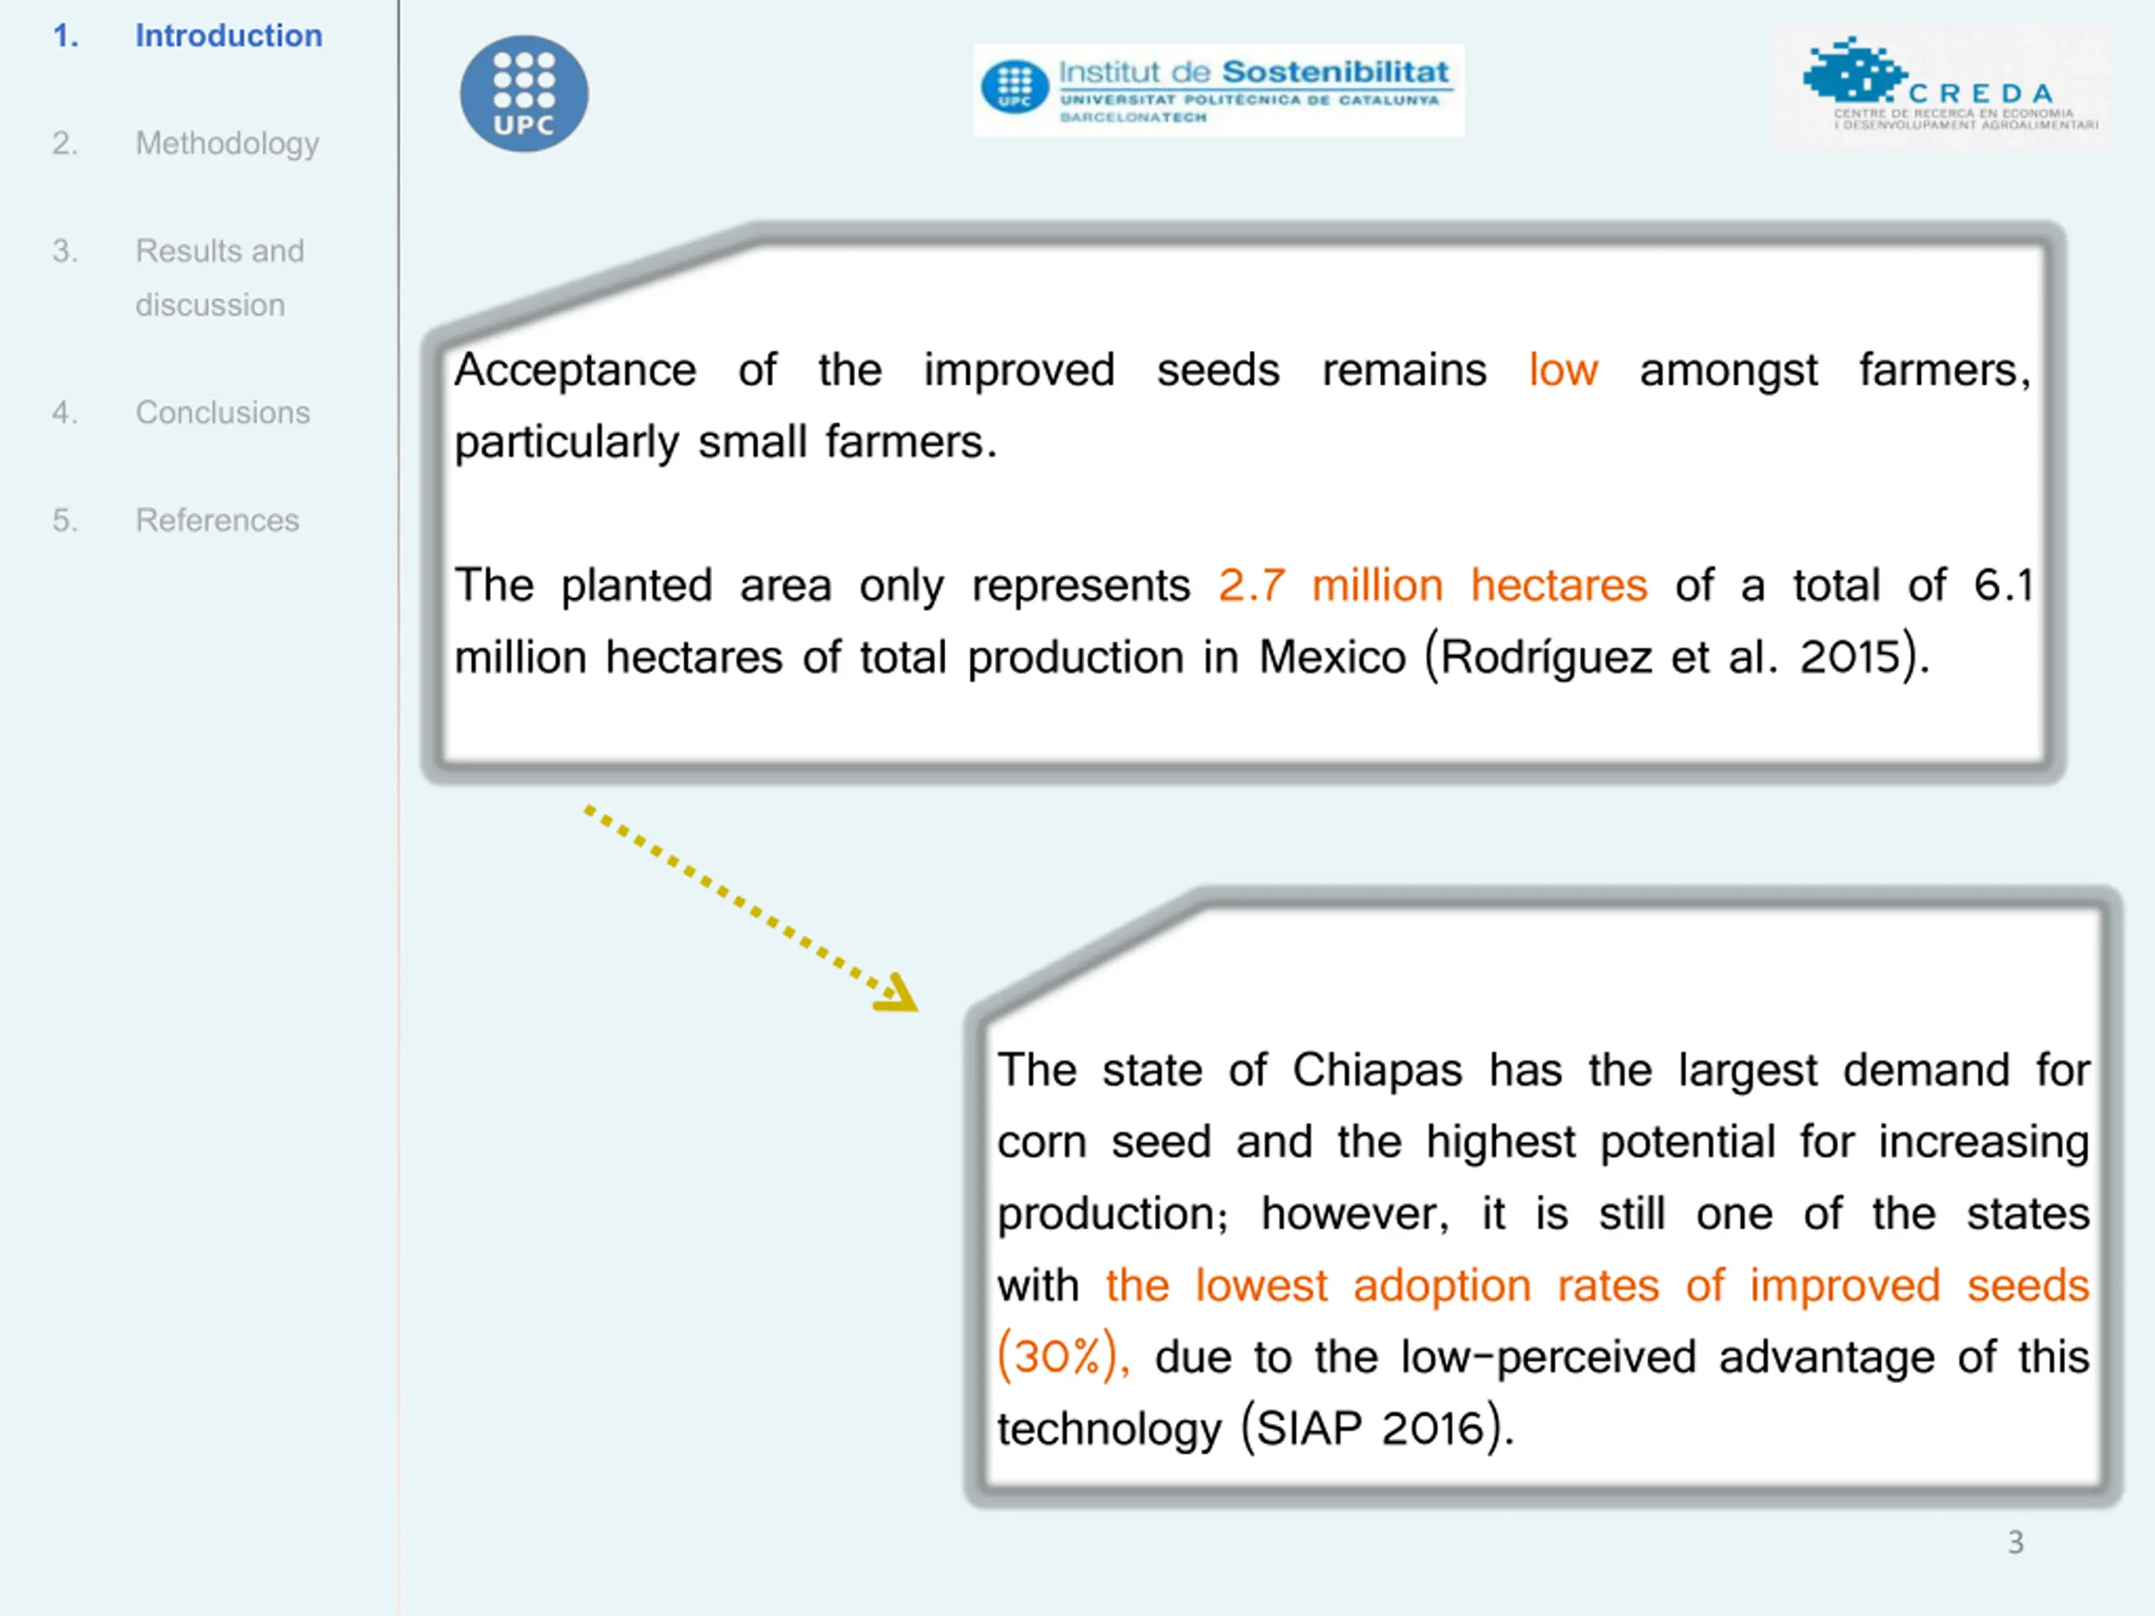Viewport: 2155px width, 1616px height.
Task: Click the orange "(30%)" figure
Action: tap(1062, 1357)
